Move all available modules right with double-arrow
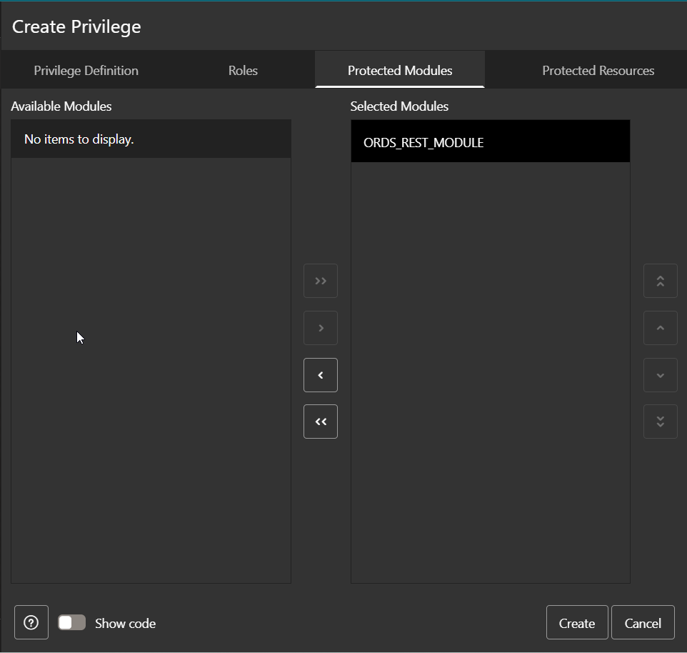This screenshot has width=687, height=653. coord(320,281)
